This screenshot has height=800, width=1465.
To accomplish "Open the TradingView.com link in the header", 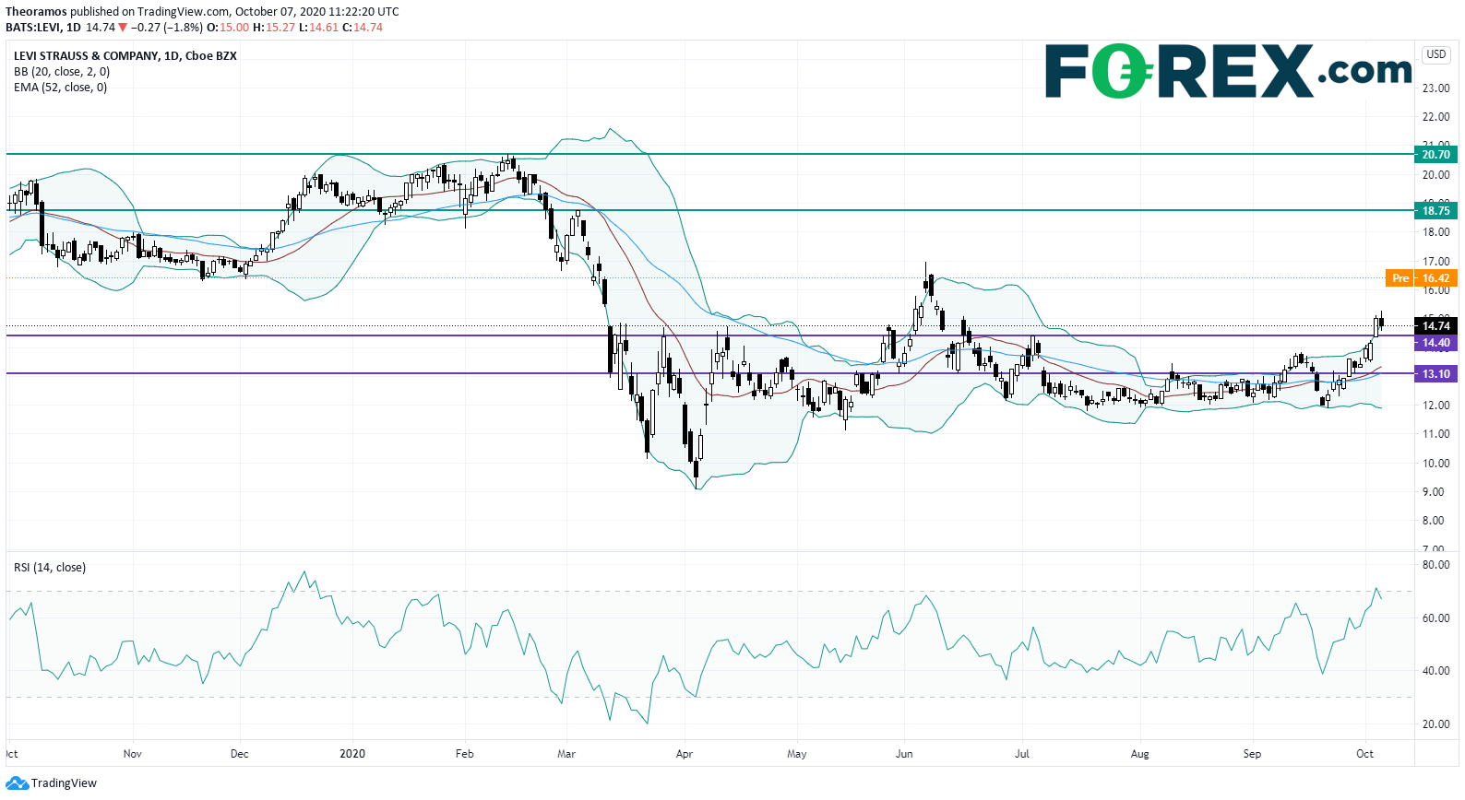I will [184, 12].
